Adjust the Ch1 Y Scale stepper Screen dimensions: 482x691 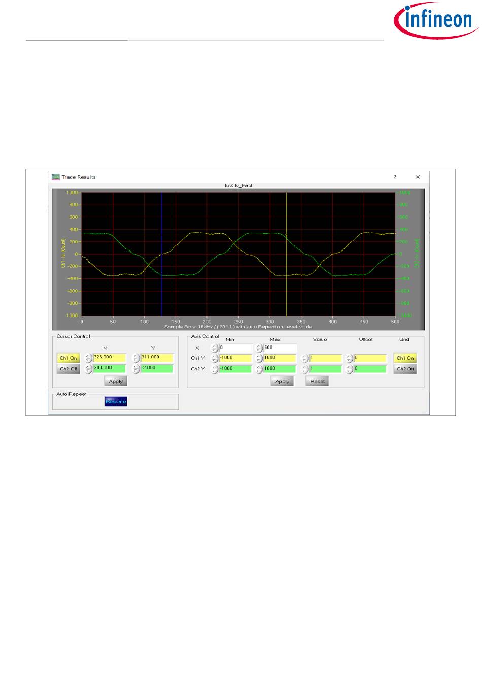click(305, 358)
